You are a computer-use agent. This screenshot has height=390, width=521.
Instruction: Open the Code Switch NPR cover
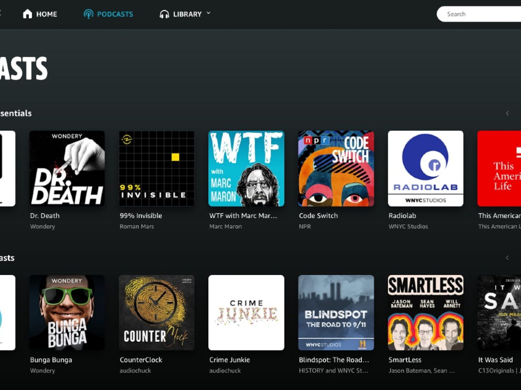click(x=336, y=168)
